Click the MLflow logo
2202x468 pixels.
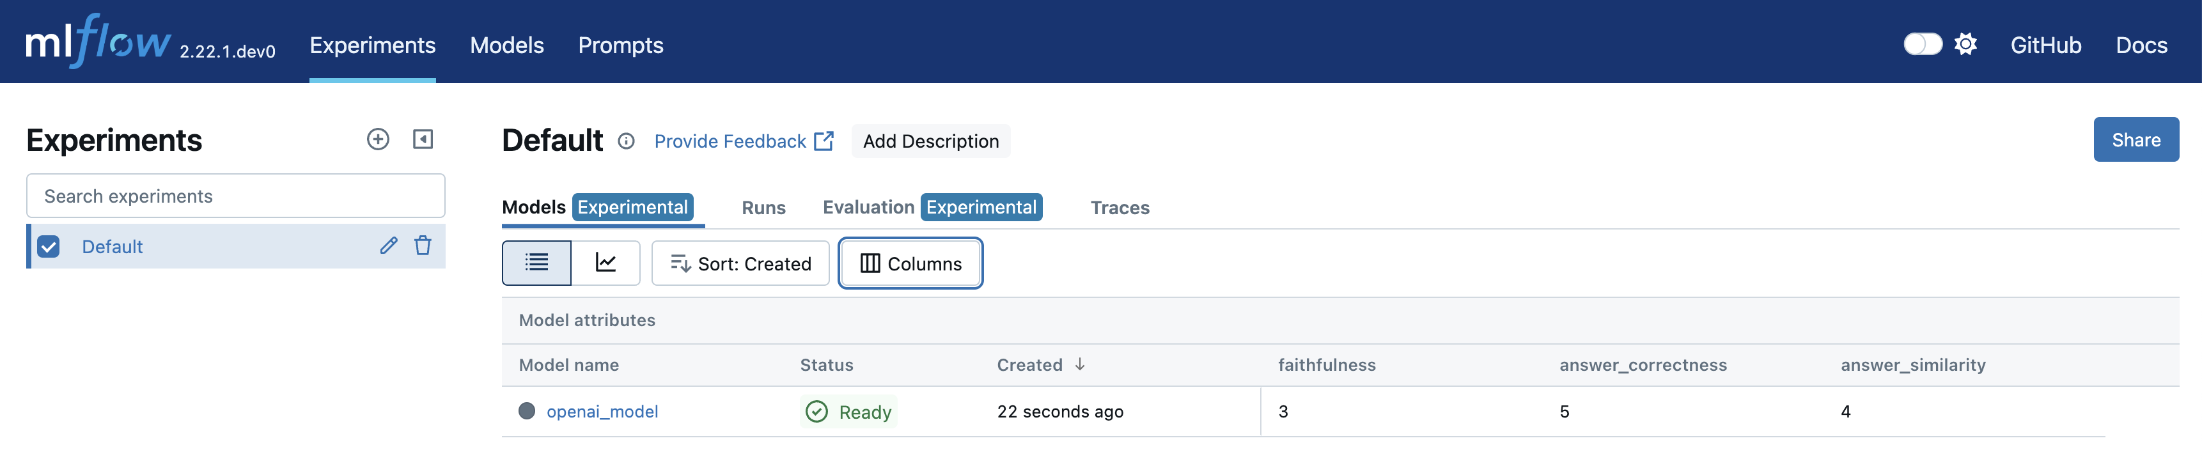point(98,42)
